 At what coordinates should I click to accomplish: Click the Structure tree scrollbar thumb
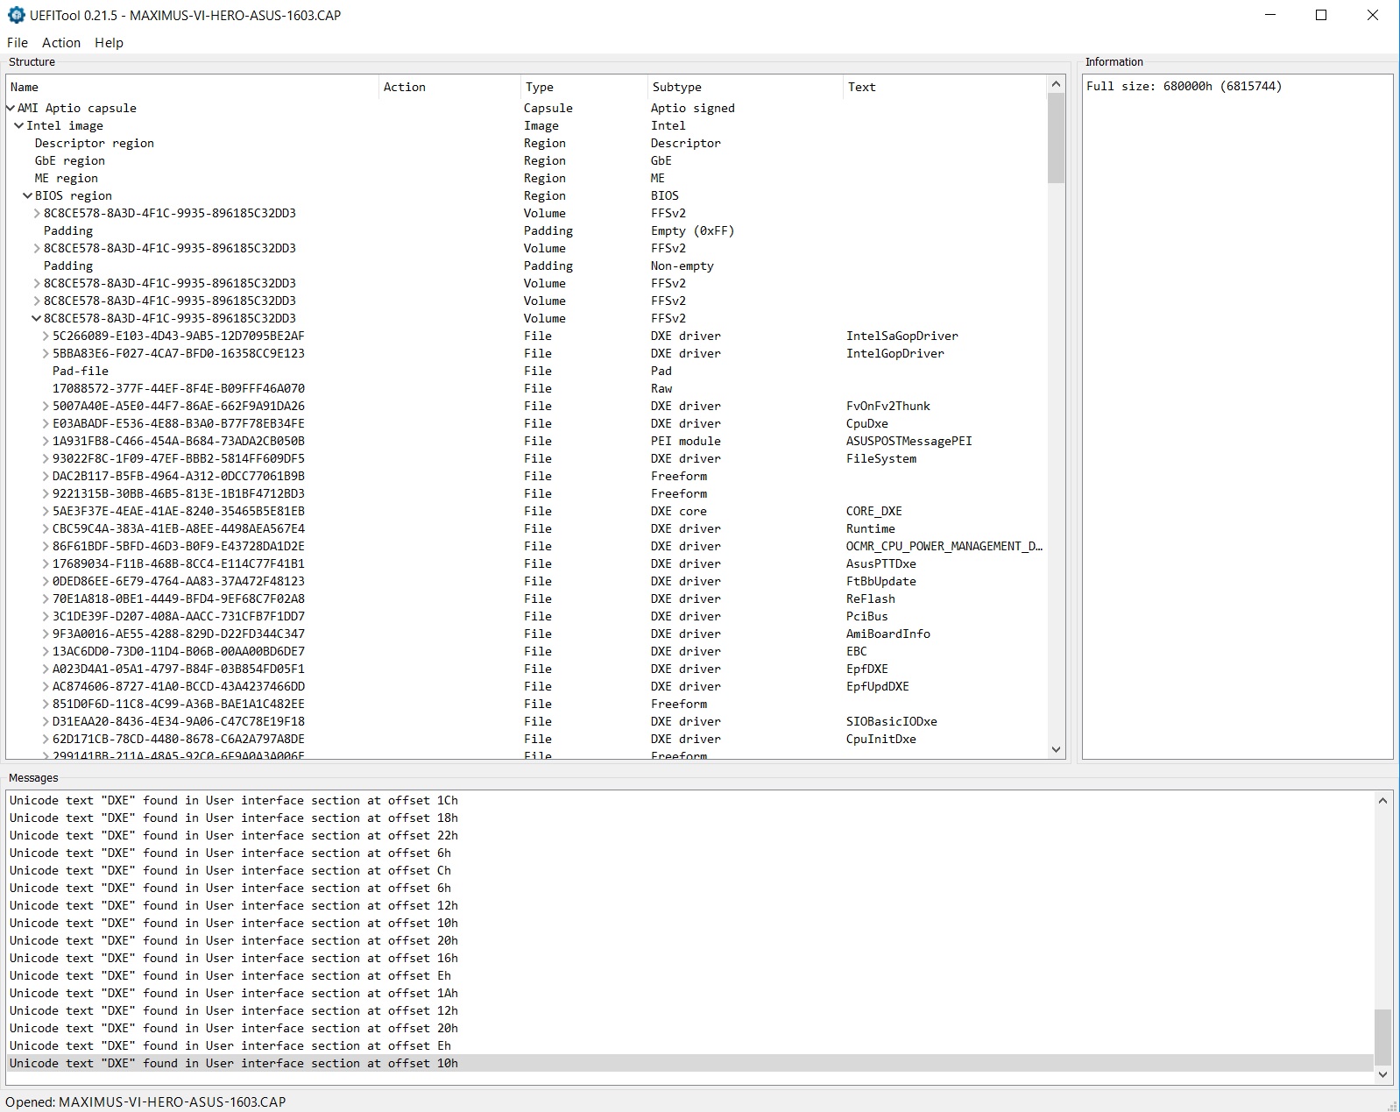pos(1056,138)
